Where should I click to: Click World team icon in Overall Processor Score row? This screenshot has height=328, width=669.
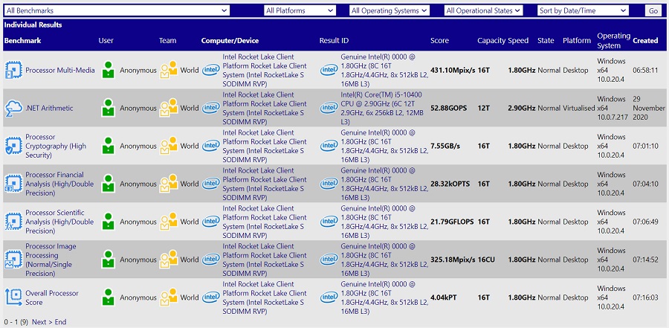[x=169, y=298]
